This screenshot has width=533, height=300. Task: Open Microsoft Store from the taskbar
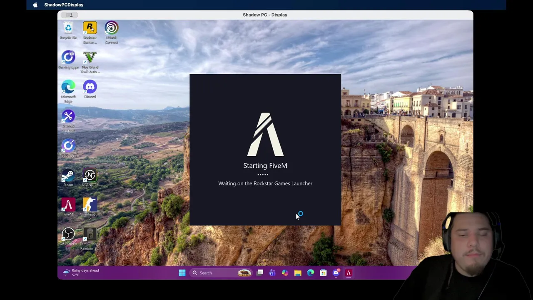323,273
